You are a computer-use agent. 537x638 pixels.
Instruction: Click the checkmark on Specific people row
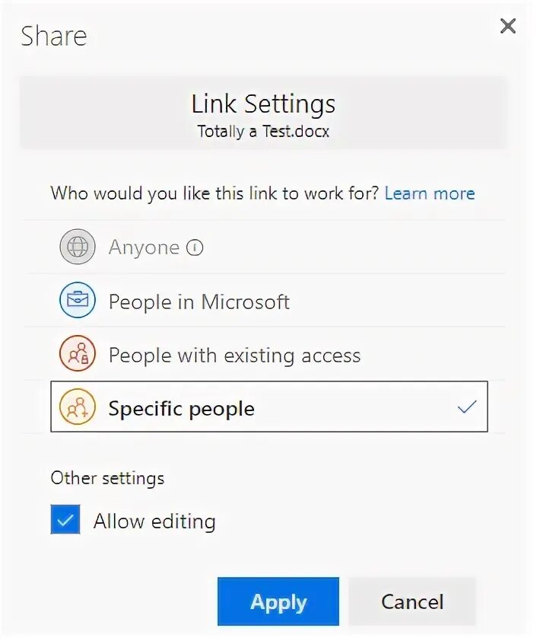pos(467,407)
